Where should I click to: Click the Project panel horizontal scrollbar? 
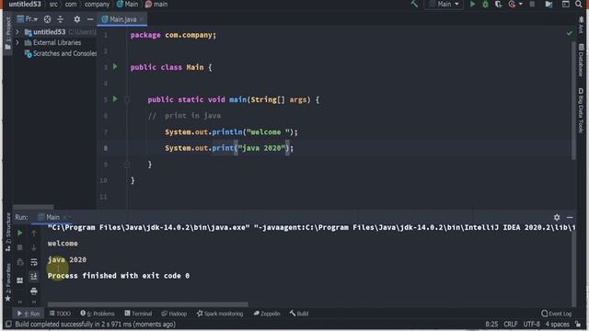click(33, 207)
